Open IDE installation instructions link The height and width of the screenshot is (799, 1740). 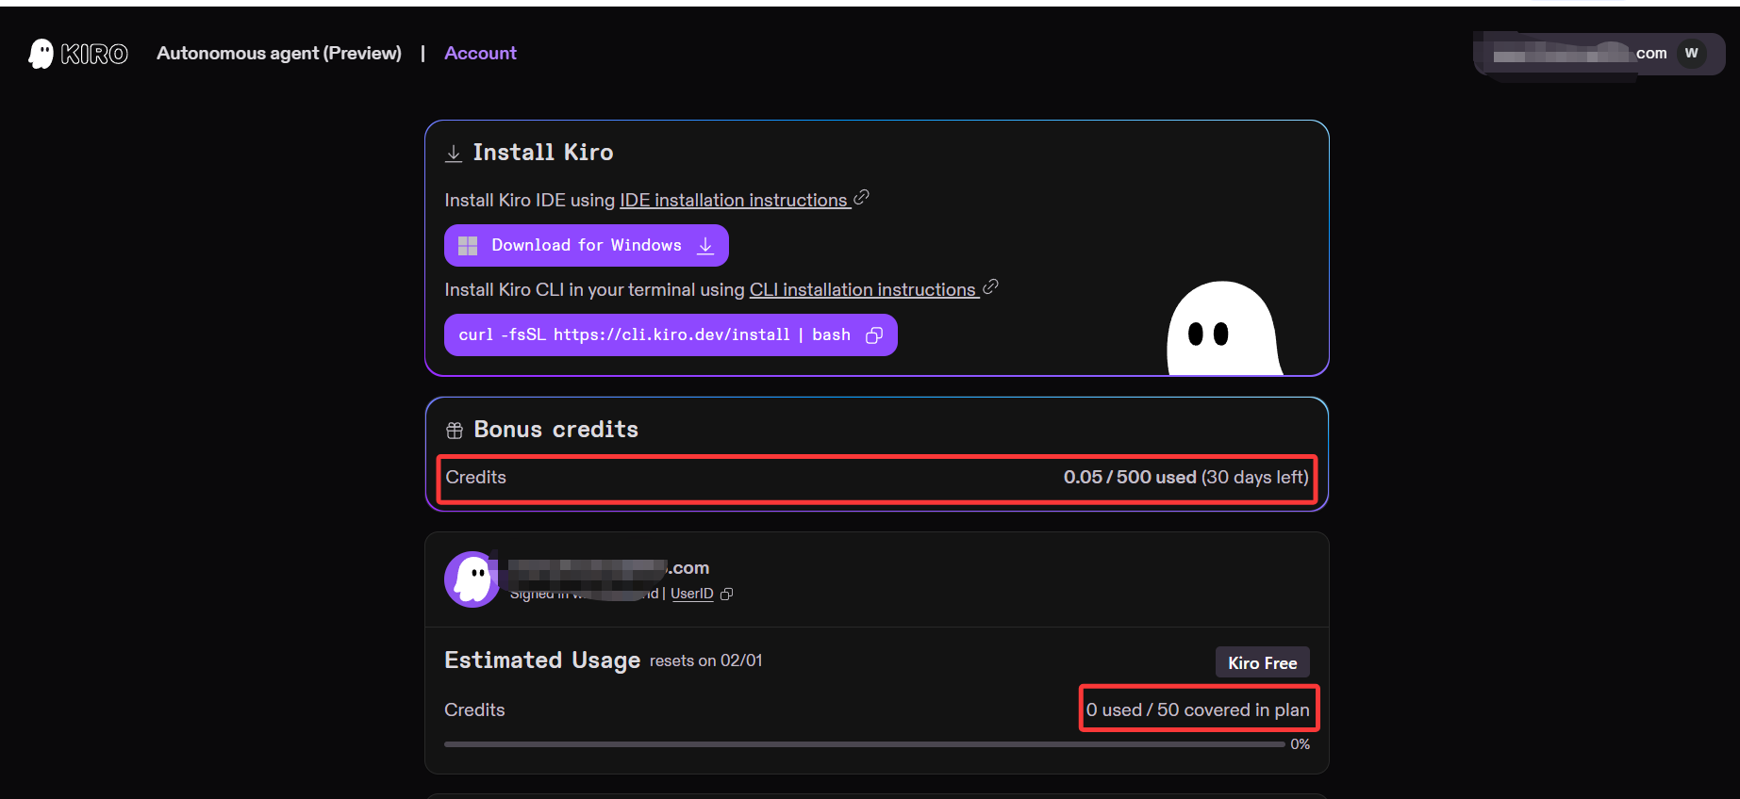click(734, 200)
